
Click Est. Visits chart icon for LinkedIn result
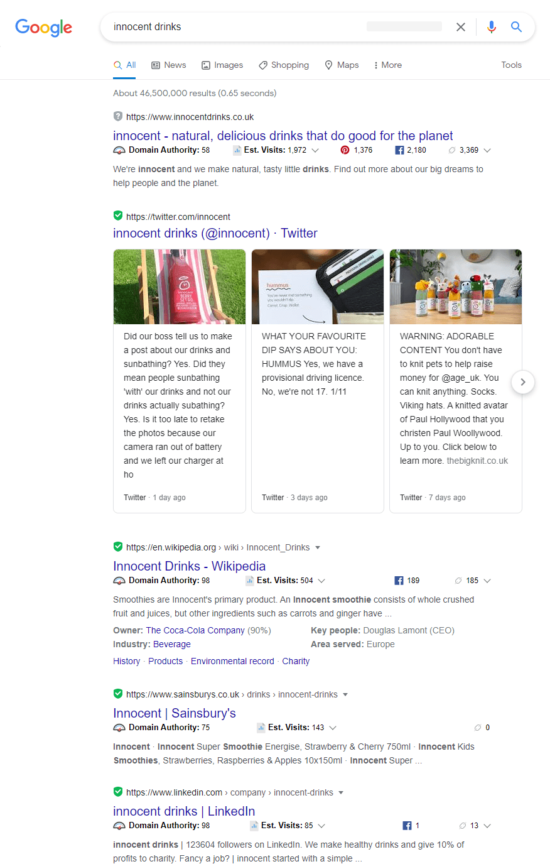[254, 826]
